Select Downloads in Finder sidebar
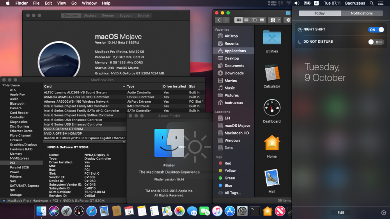 tap(234, 73)
